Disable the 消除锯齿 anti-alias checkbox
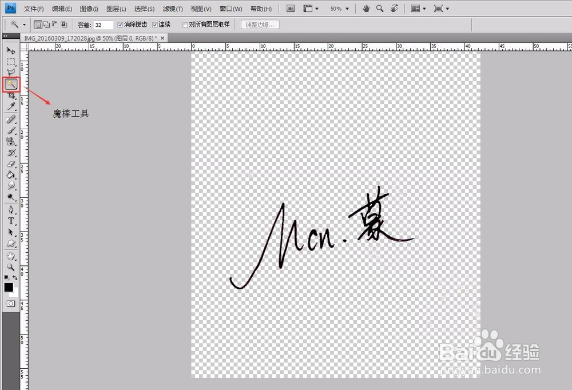The width and height of the screenshot is (572, 390). pos(120,25)
